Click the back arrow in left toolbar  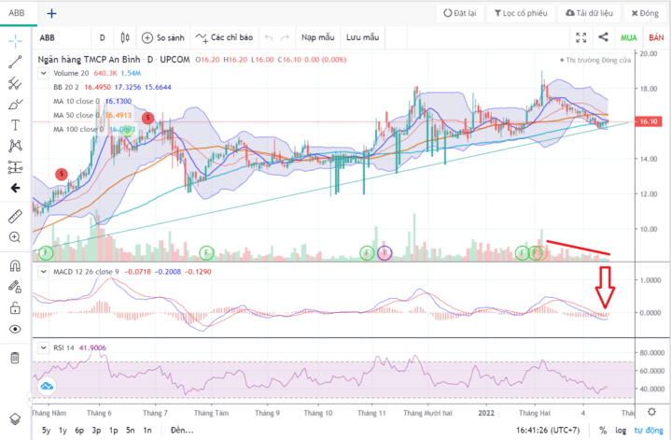15,188
